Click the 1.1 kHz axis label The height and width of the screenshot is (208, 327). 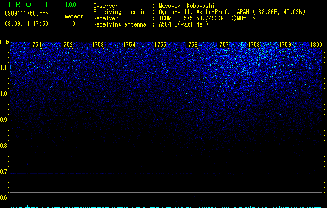pos(4,68)
